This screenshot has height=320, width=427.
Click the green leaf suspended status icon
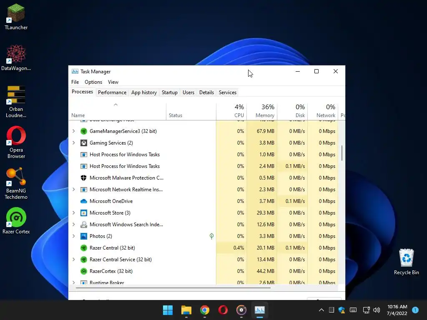[x=211, y=236]
